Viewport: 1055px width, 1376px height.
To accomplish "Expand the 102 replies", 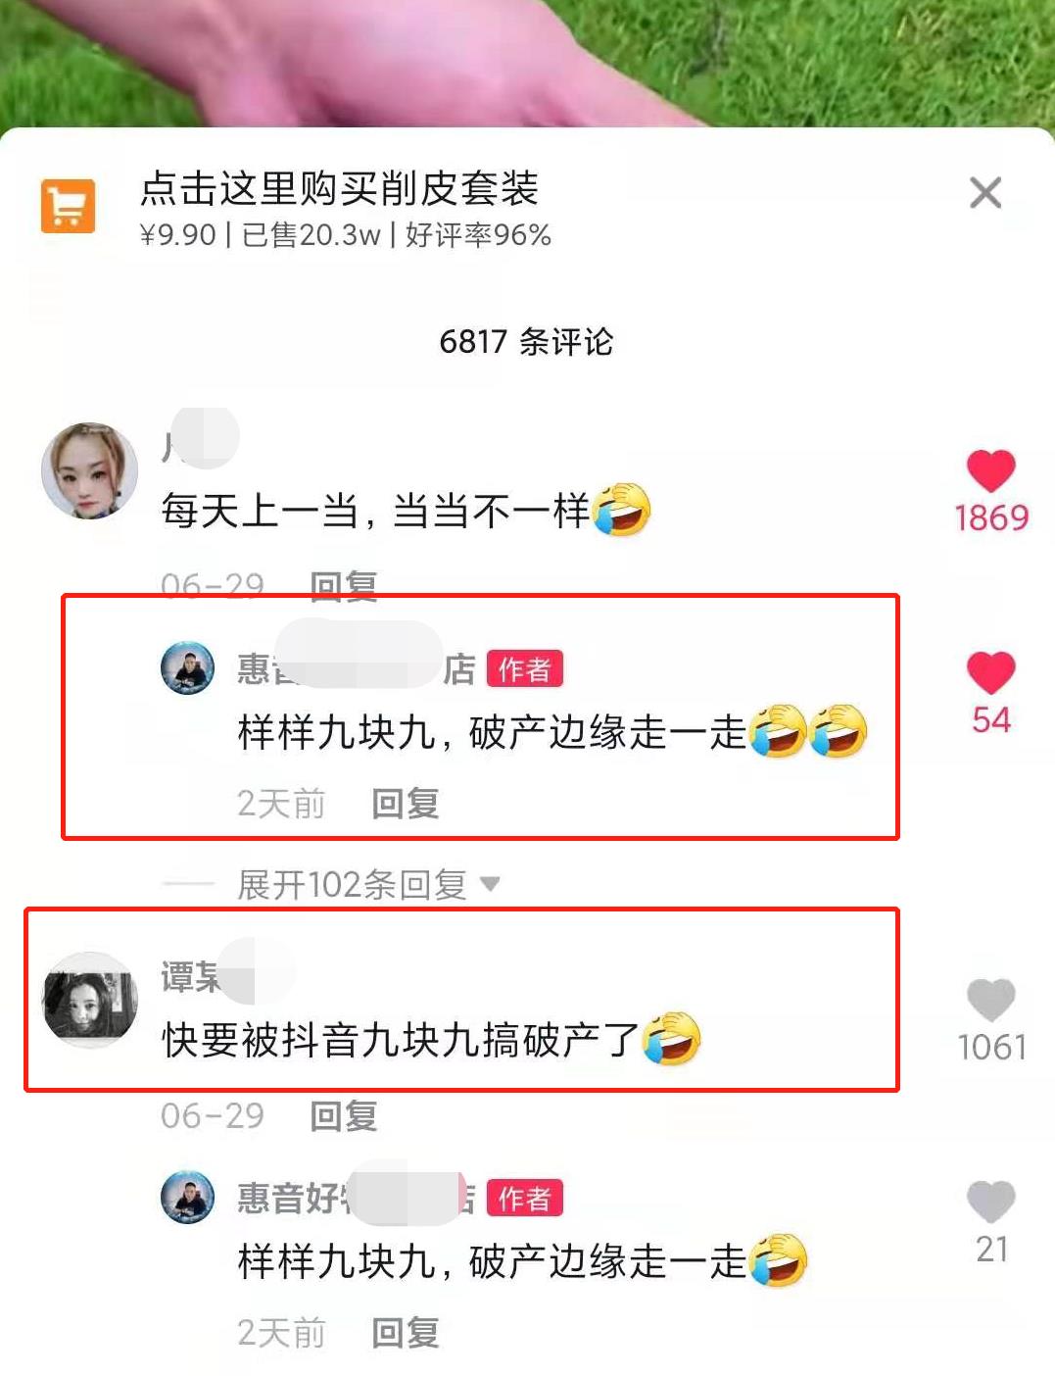I will point(352,884).
